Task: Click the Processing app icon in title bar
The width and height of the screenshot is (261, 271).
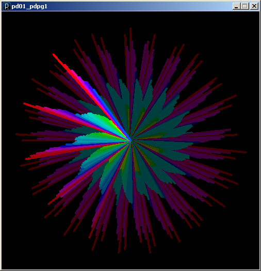Action: (7, 6)
